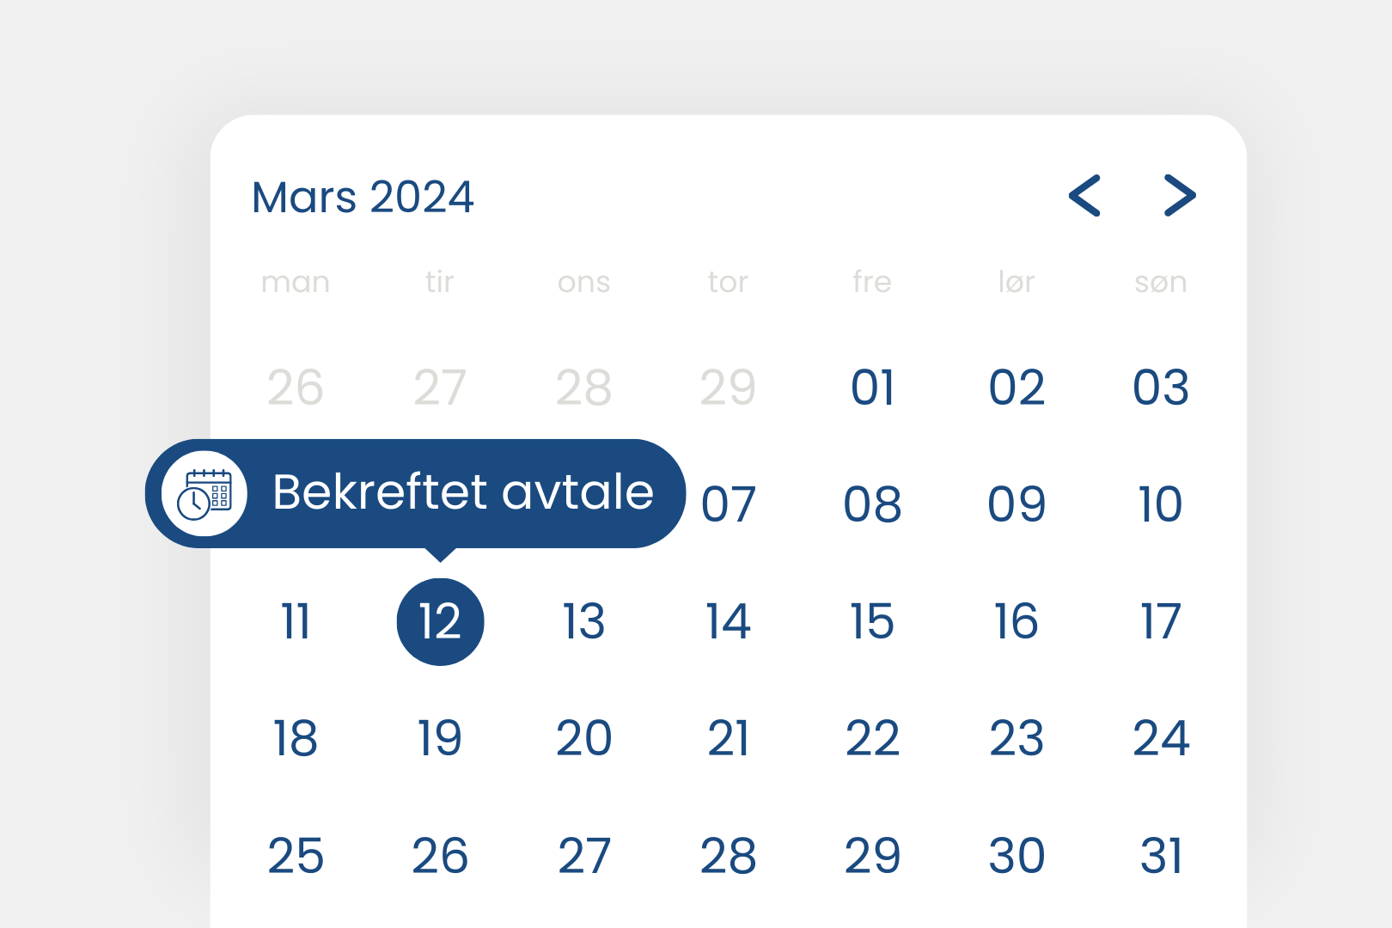Select greyed-out February 29

click(728, 387)
